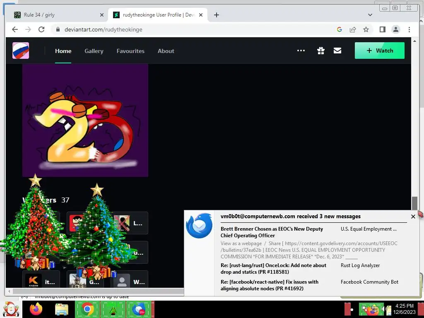This screenshot has width=424, height=318.
Task: Click the horizontal scrollbar left arrow
Action: click(9, 291)
